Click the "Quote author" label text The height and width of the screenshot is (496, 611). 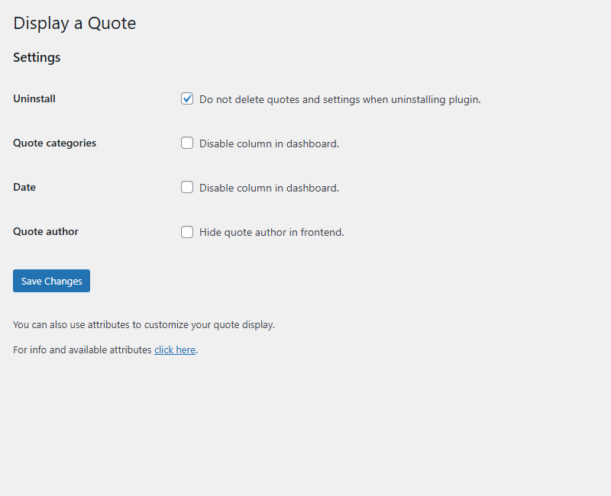point(45,231)
